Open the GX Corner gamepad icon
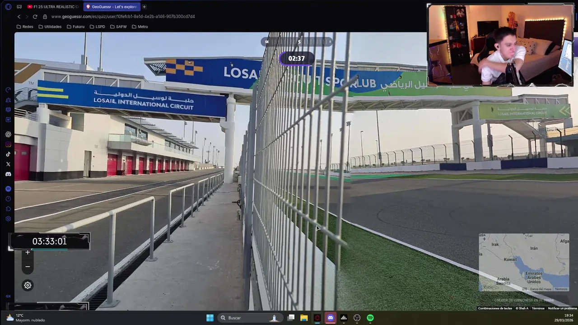 click(x=19, y=7)
